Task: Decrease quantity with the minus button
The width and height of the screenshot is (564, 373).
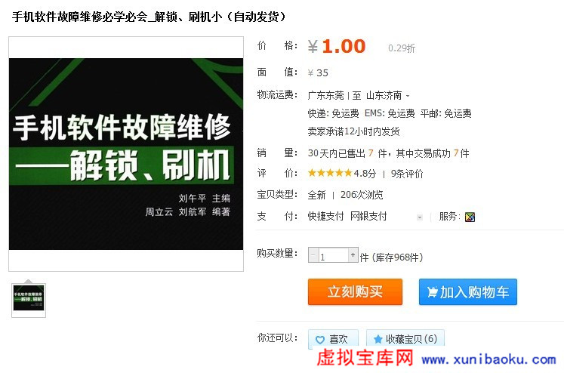Action: [x=313, y=254]
